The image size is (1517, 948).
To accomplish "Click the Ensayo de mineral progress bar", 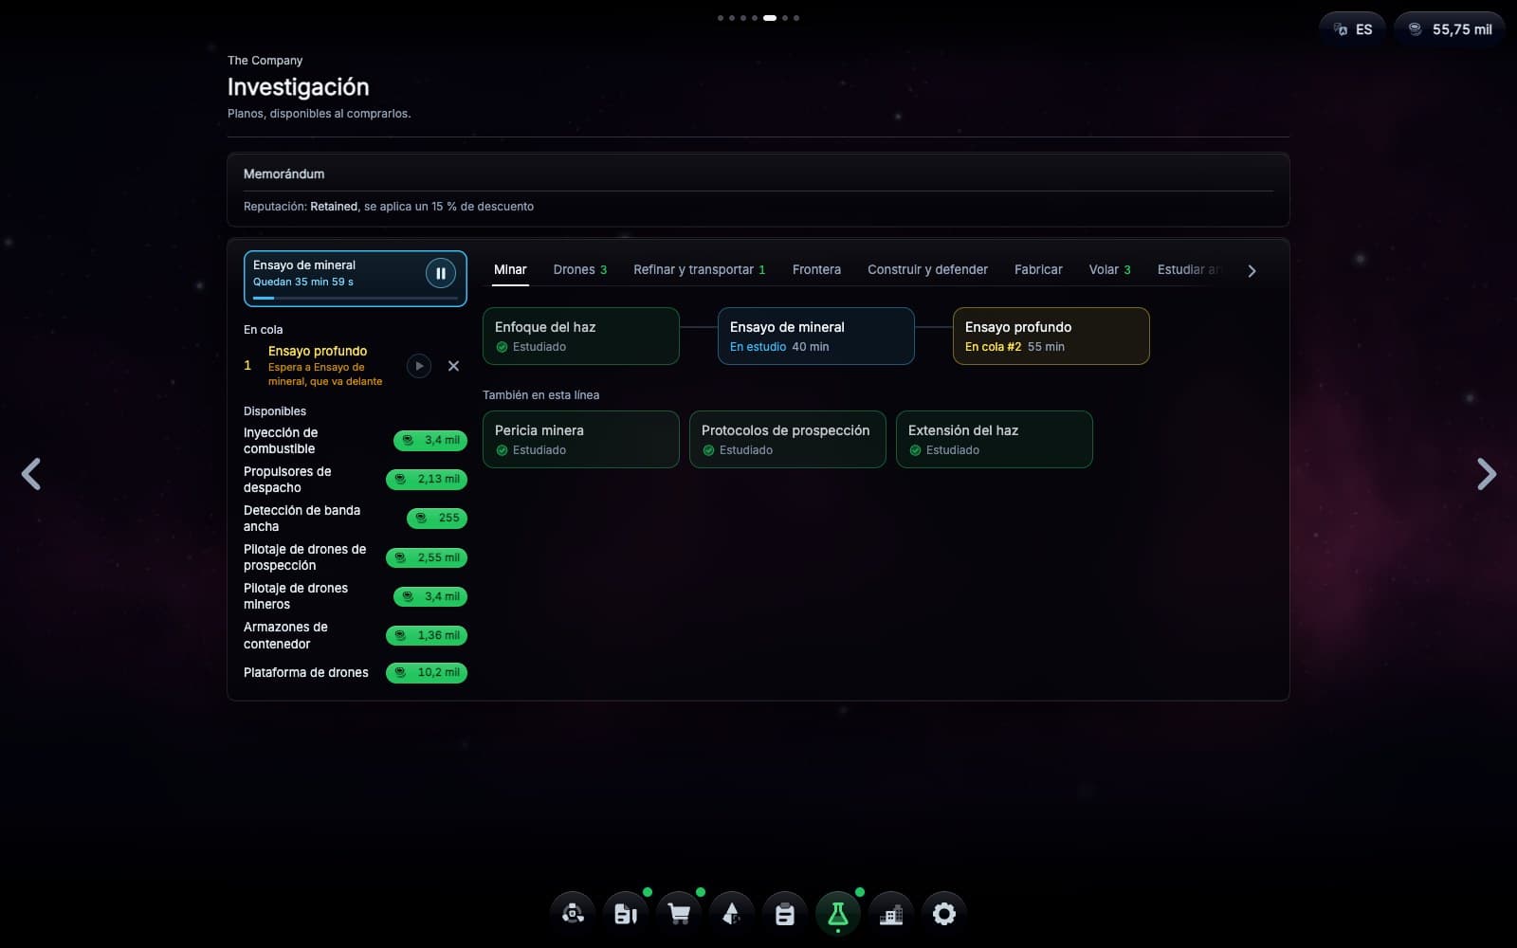I will 356,298.
